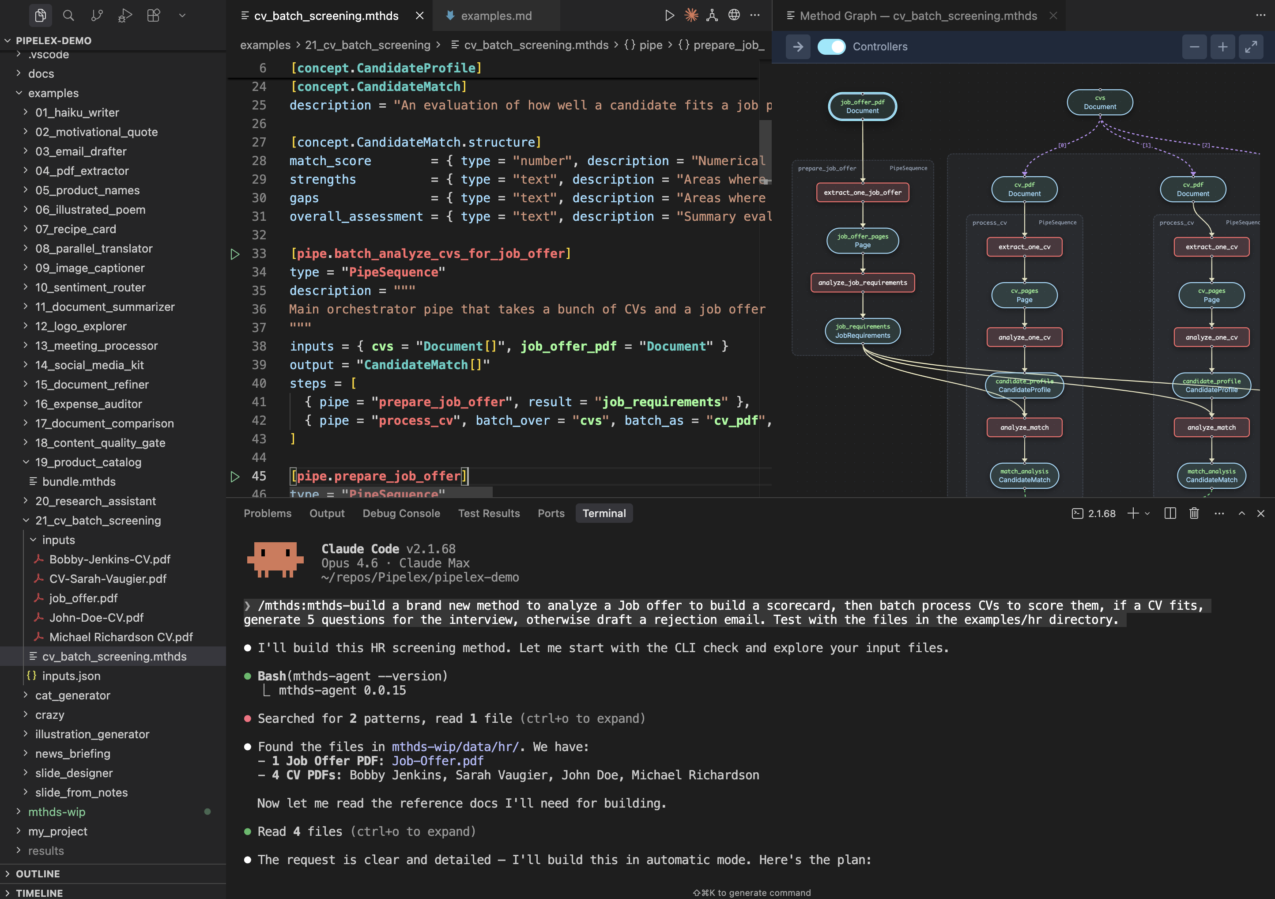
Task: Split the terminal panel
Action: click(1170, 514)
